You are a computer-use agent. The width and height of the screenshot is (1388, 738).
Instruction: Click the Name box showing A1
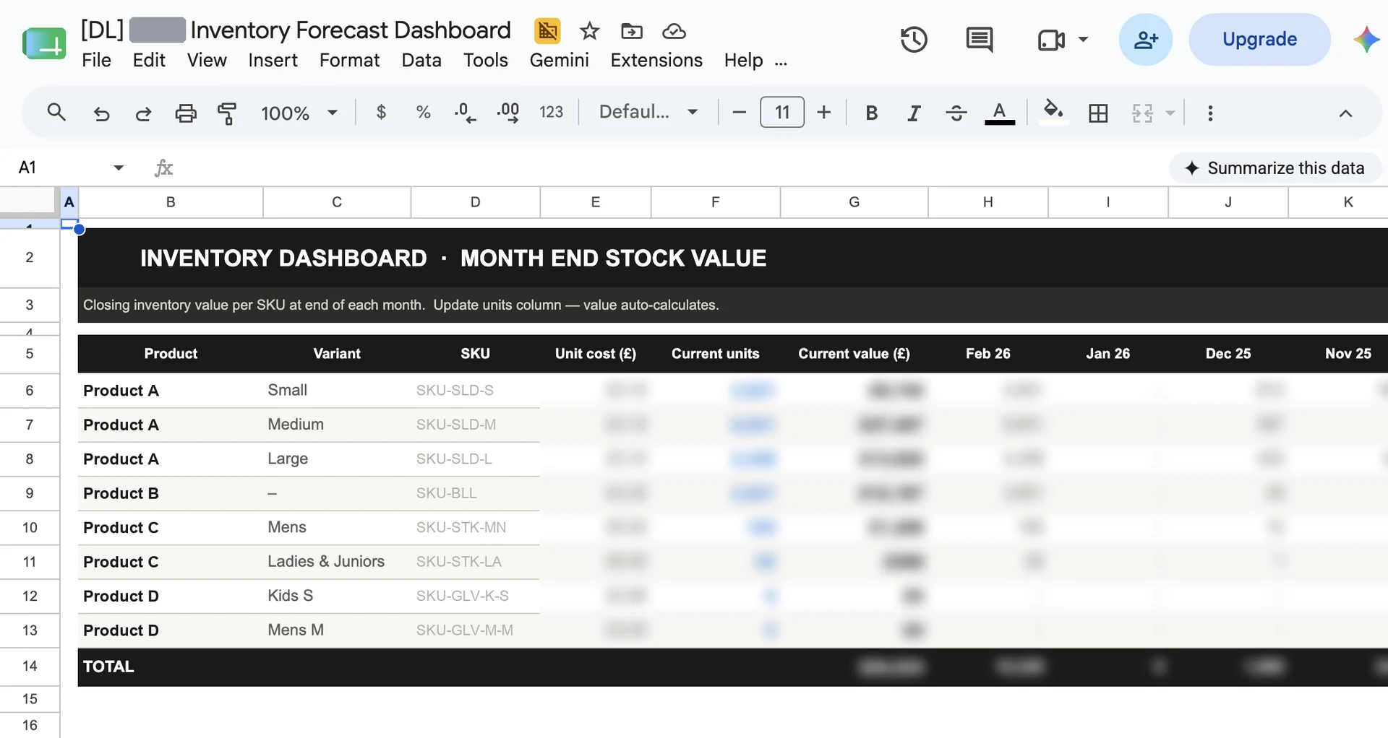point(58,168)
